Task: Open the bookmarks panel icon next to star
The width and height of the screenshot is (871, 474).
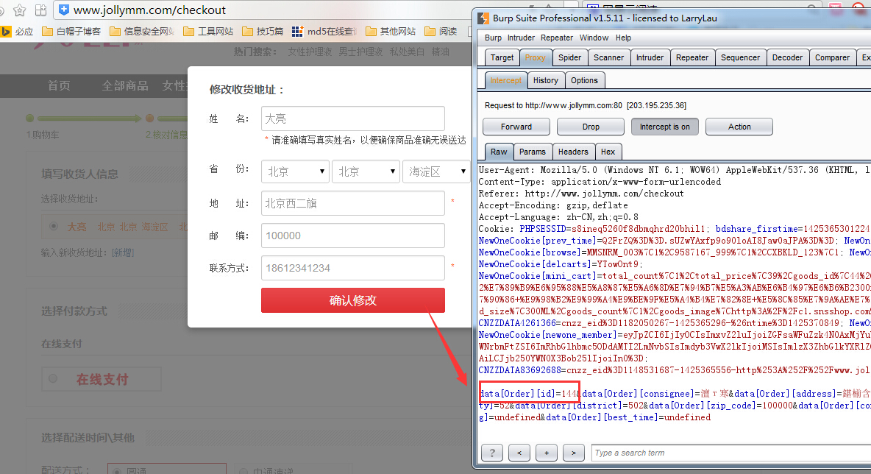Action: 40,10
